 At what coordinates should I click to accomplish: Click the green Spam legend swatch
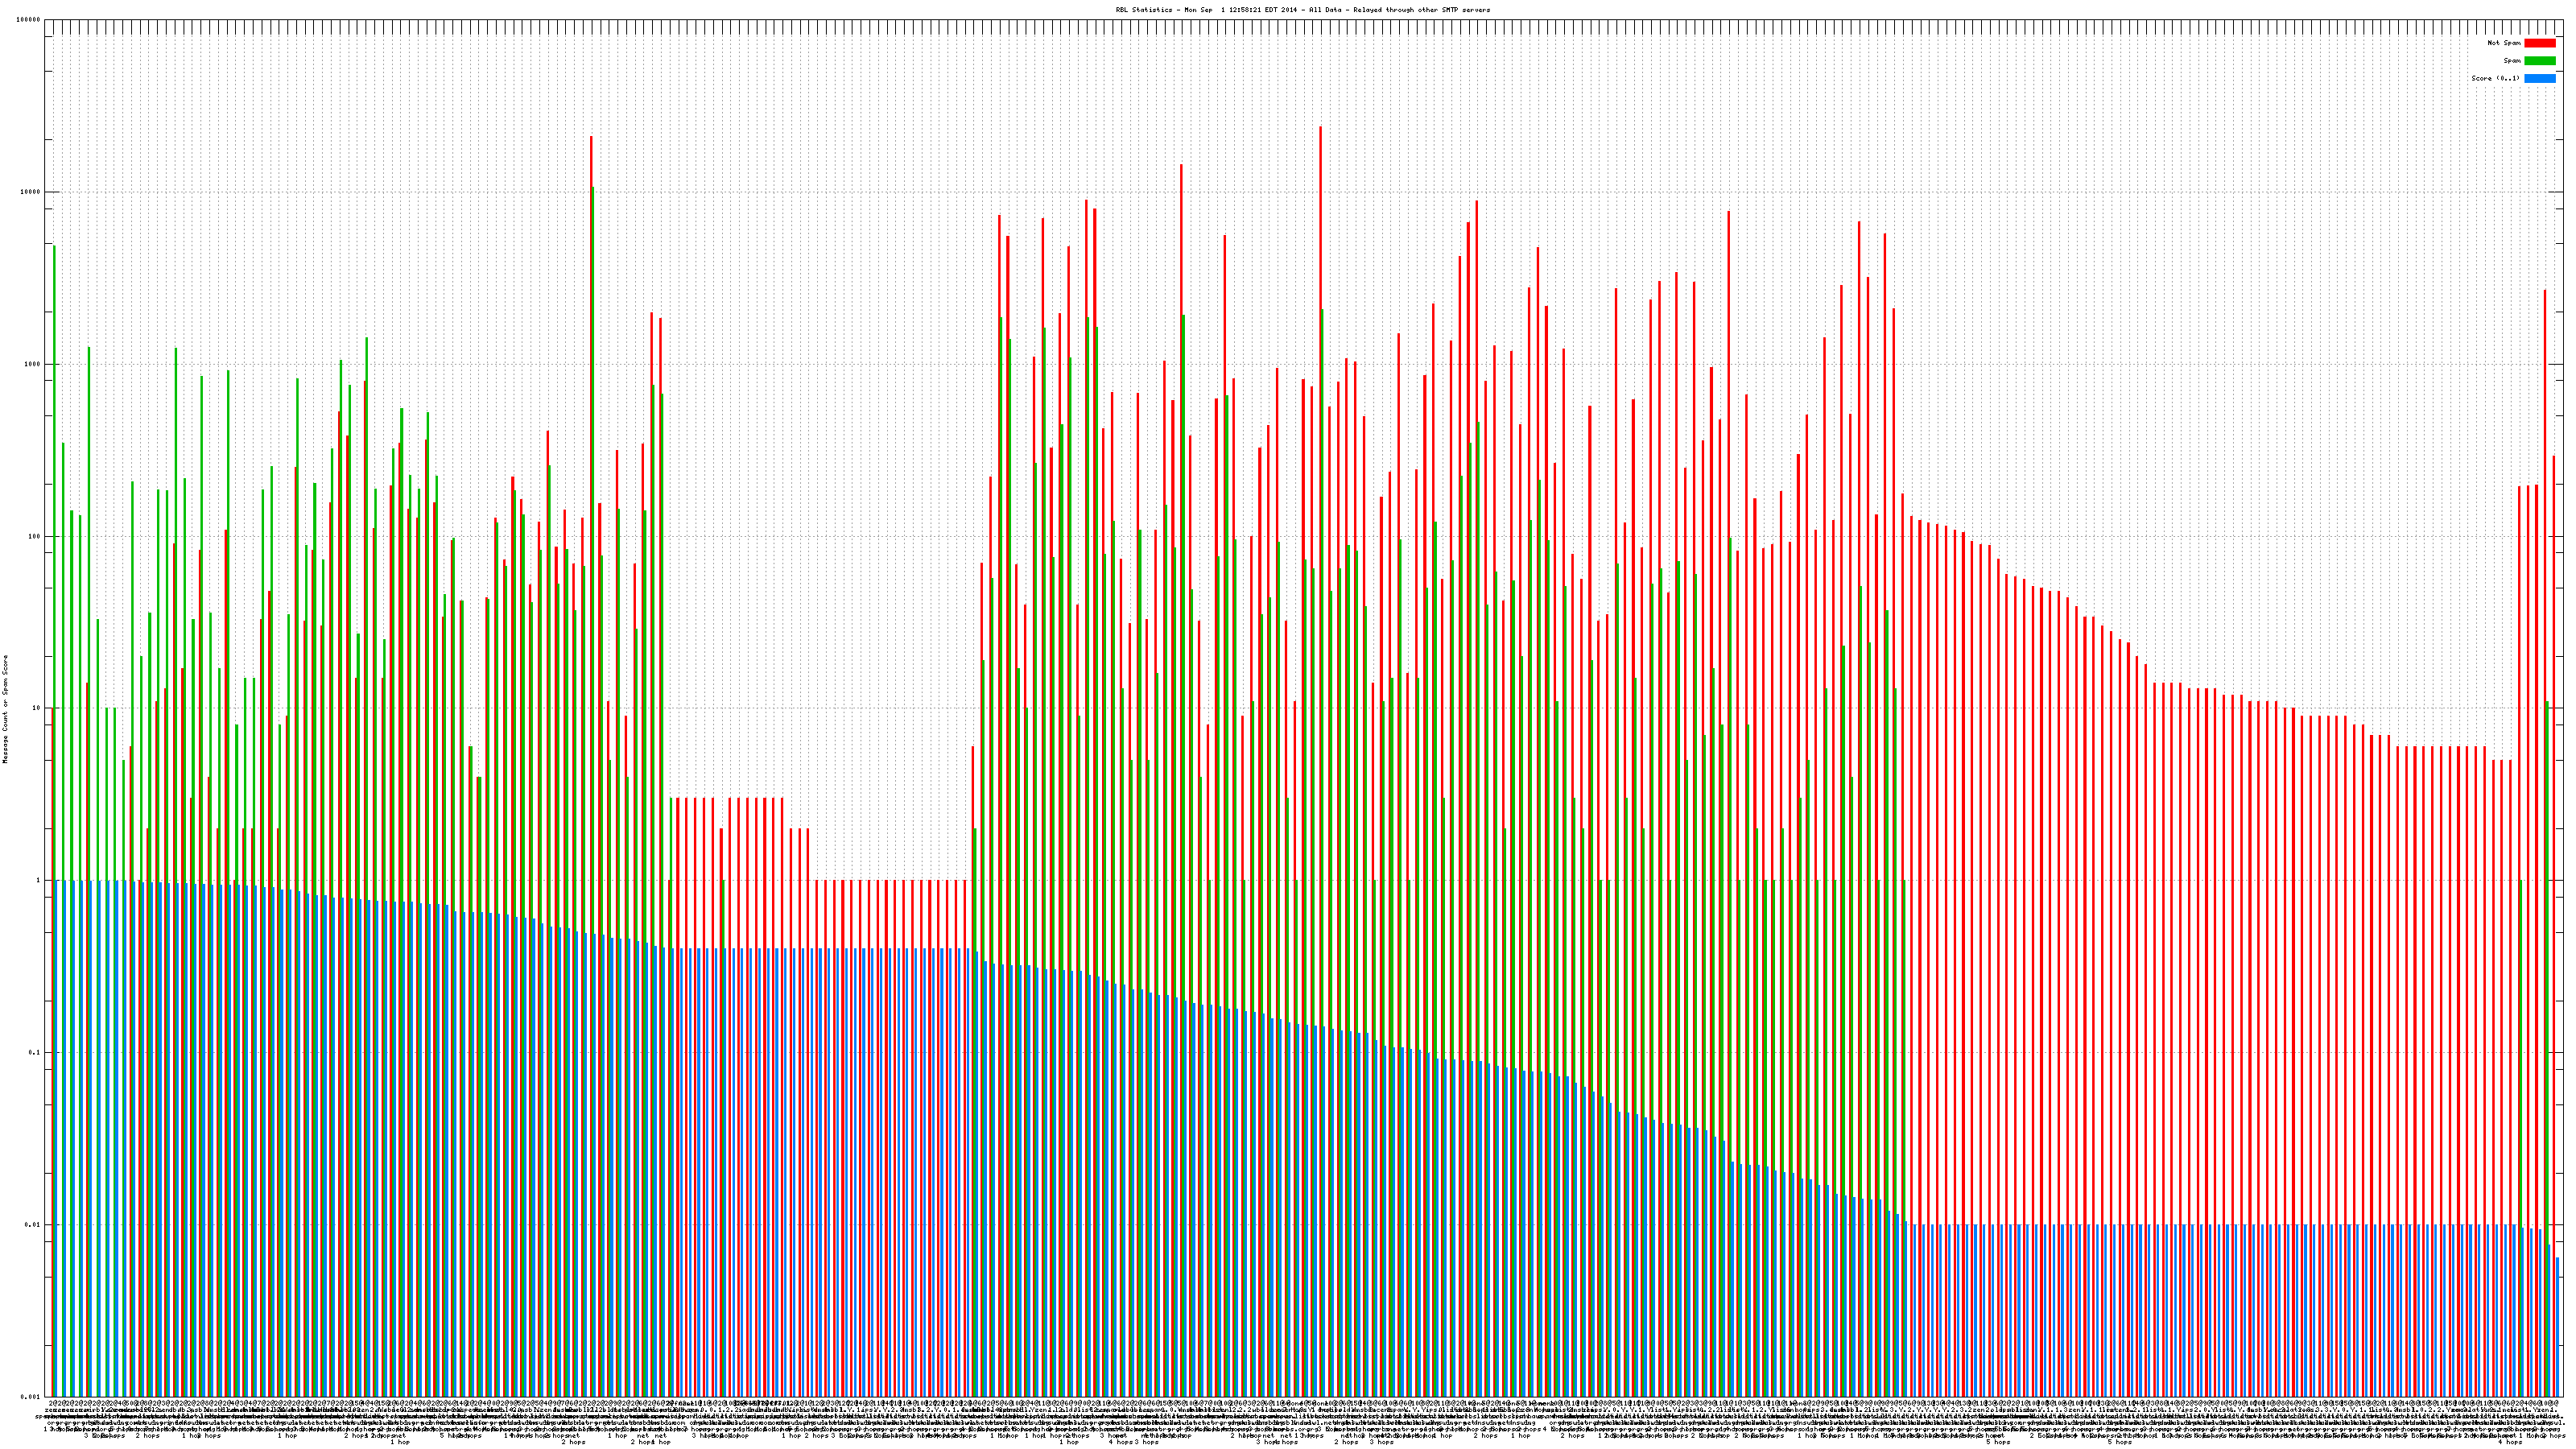[x=2539, y=61]
